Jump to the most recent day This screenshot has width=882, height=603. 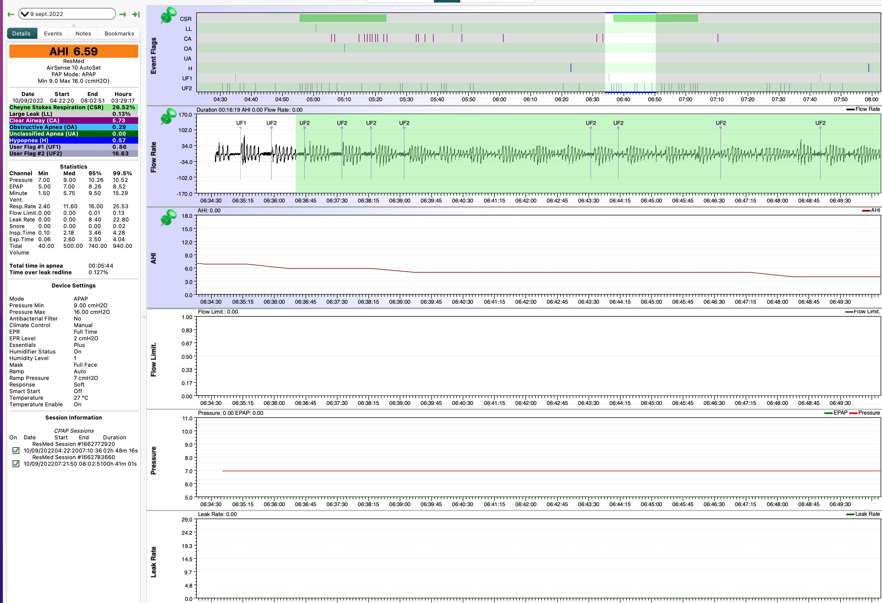pos(136,14)
